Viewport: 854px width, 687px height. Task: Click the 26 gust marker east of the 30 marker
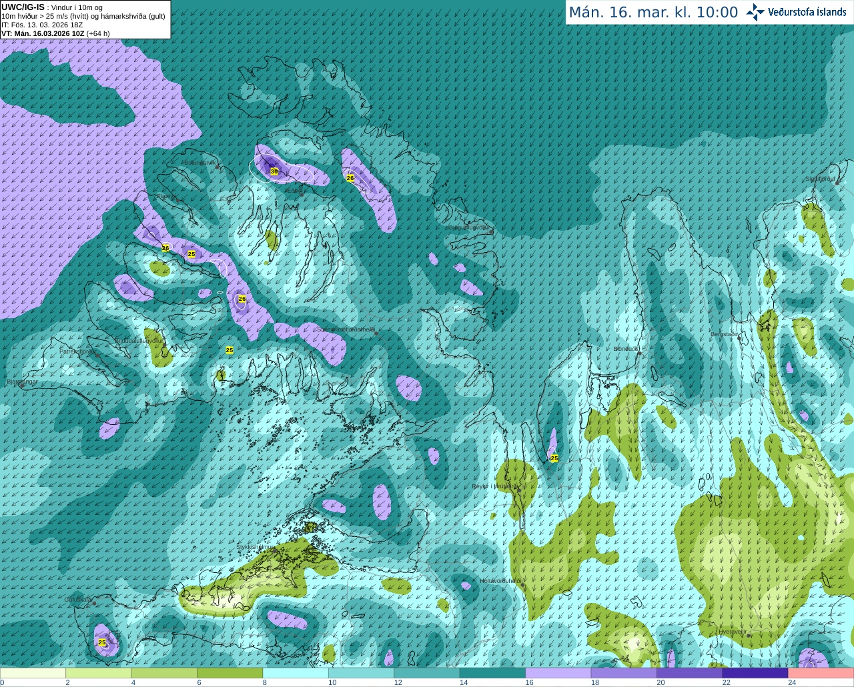click(x=350, y=178)
